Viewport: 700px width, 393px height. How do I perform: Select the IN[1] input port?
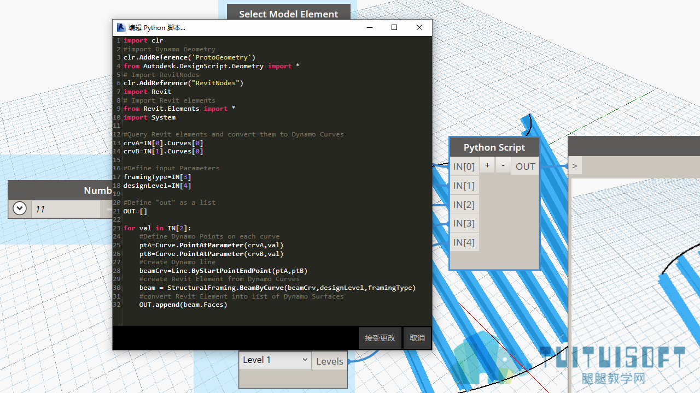coord(464,186)
